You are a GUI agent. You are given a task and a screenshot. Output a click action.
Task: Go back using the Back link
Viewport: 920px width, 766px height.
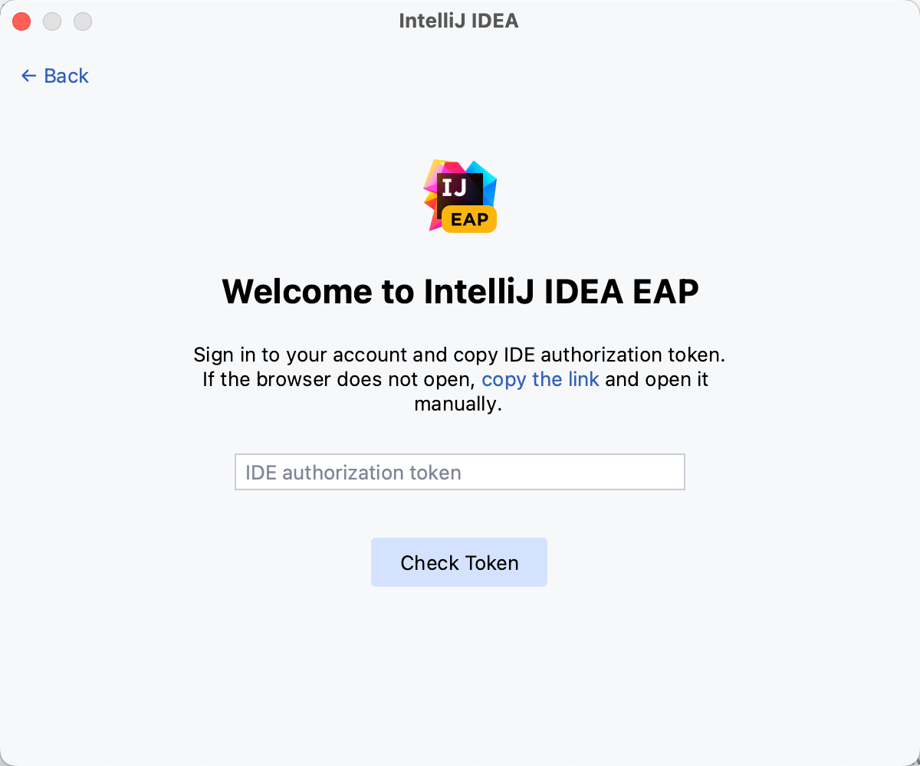(x=66, y=76)
